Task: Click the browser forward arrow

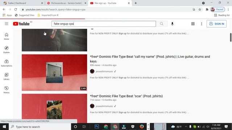Action: click(10, 9)
